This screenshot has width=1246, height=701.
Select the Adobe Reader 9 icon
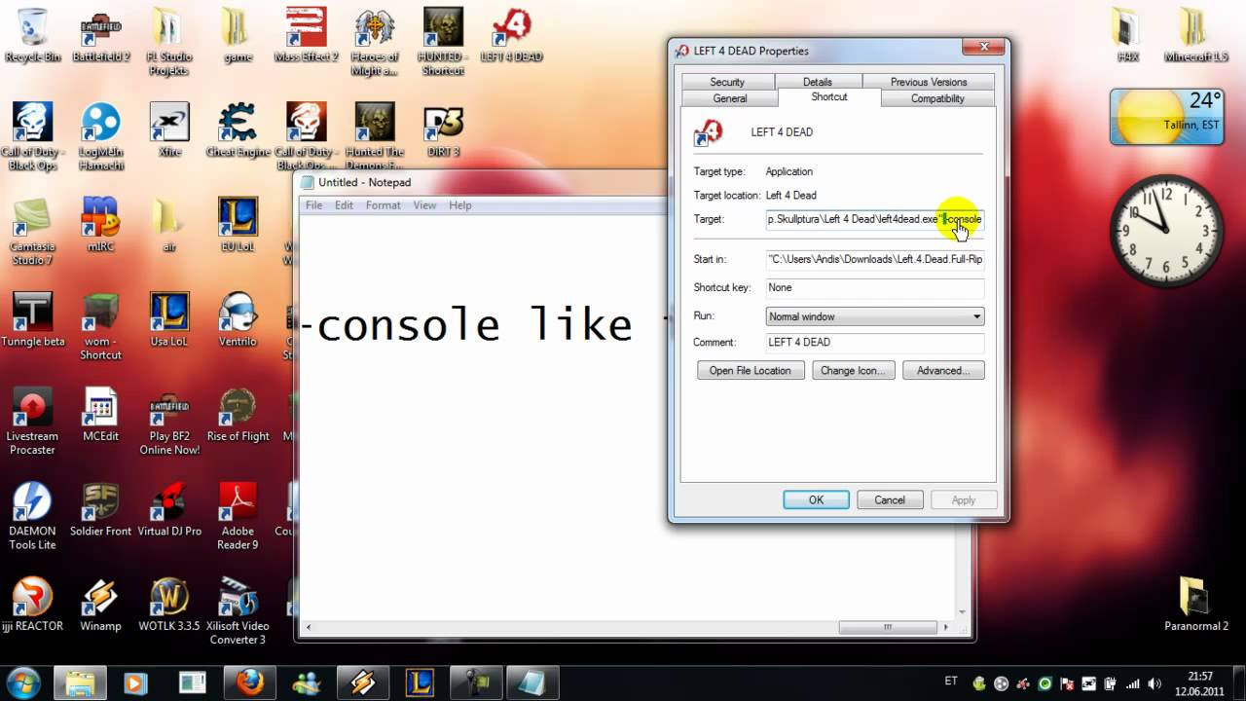coord(238,516)
